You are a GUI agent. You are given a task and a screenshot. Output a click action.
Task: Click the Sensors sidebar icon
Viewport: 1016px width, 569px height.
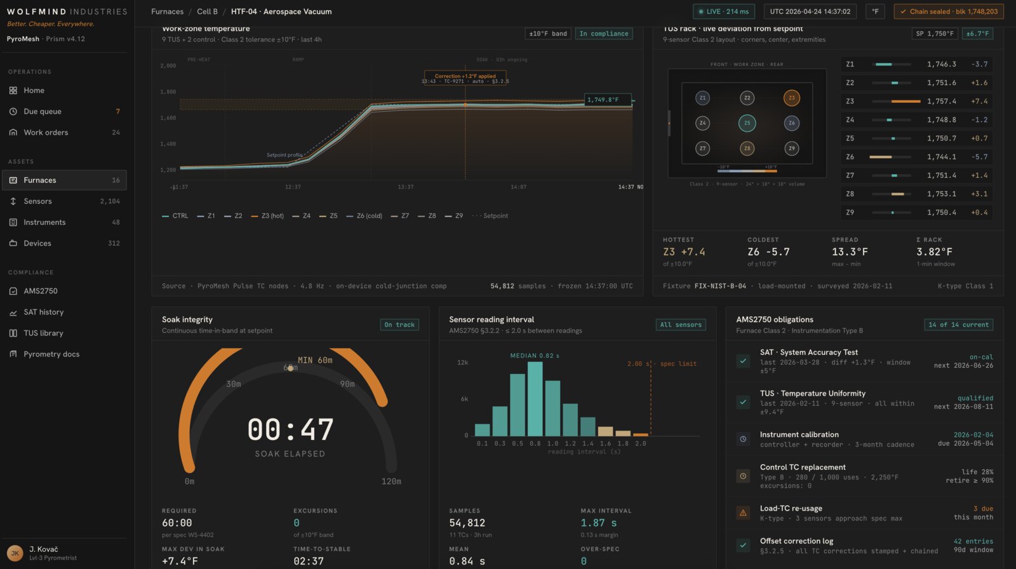point(13,201)
